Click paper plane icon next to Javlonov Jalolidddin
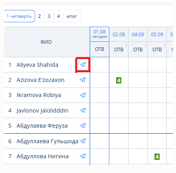Screen dimensions: 176x173 (x=83, y=110)
